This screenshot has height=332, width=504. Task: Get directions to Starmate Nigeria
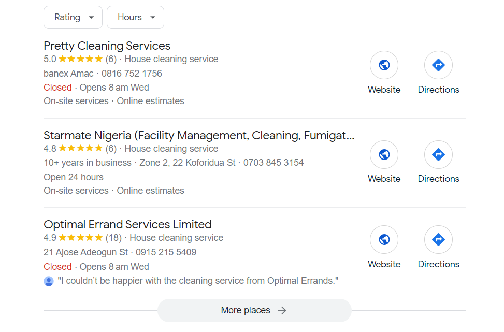tap(438, 154)
